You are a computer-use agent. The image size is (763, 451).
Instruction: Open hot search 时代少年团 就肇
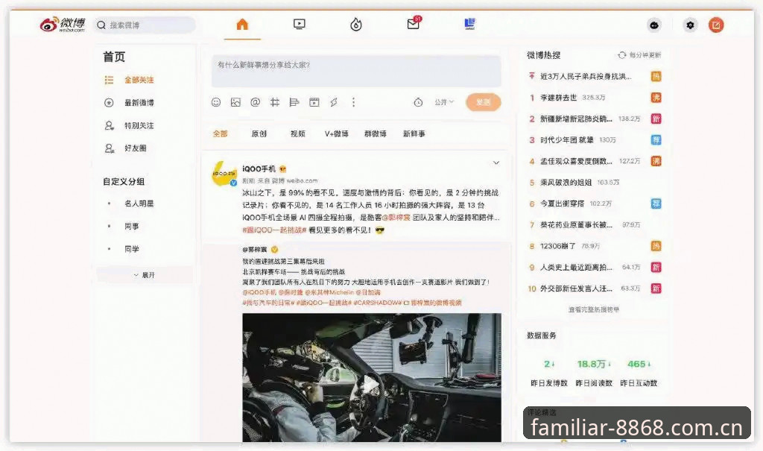(567, 140)
